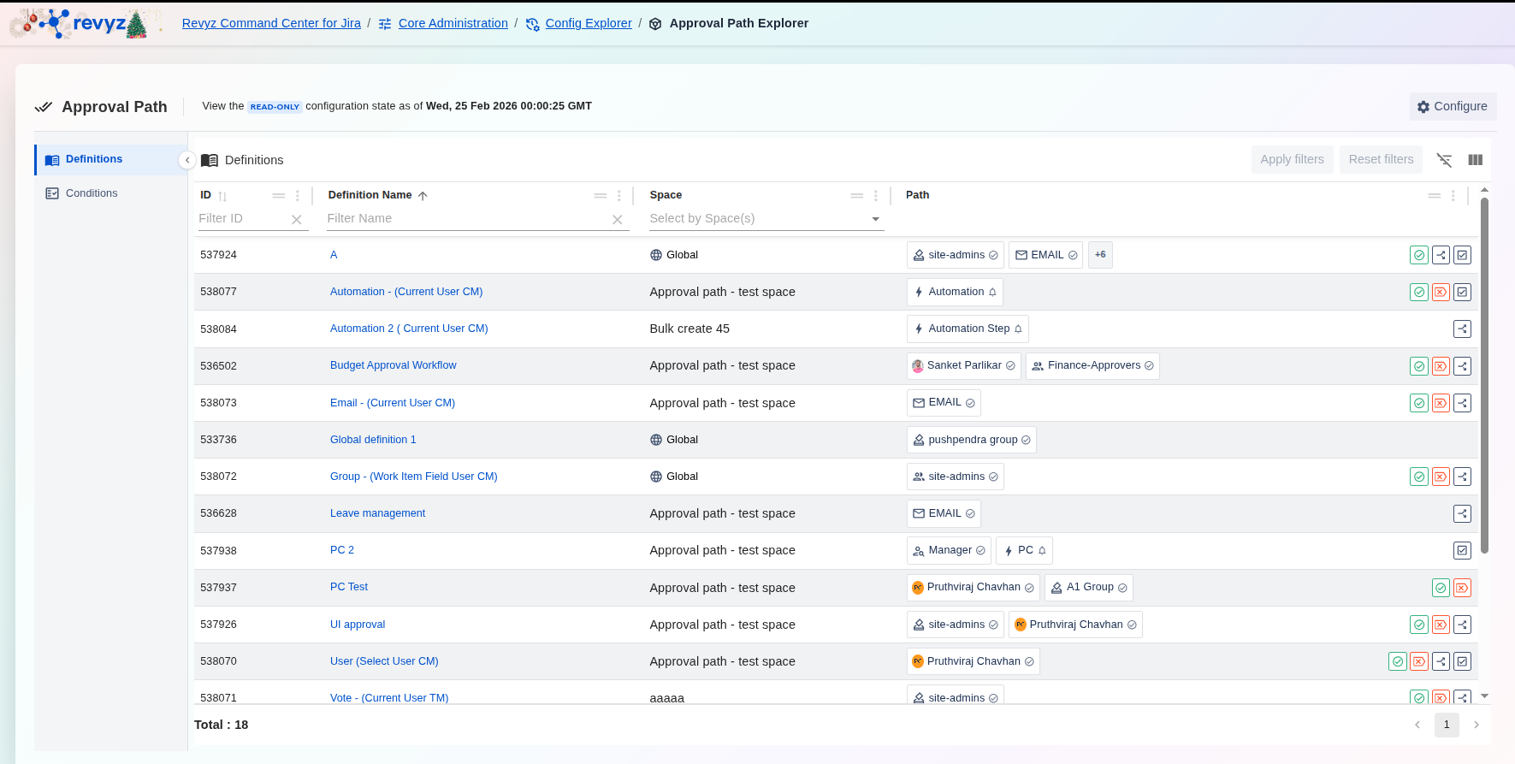Viewport: 1515px width, 764px height.
Task: Collapse the left sidebar using the chevron
Action: pyautogui.click(x=187, y=160)
